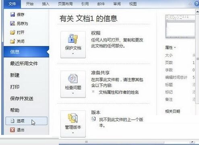The image size is (199, 145).
Task: Click the 大小 (Size) property label
Action: [169, 55]
